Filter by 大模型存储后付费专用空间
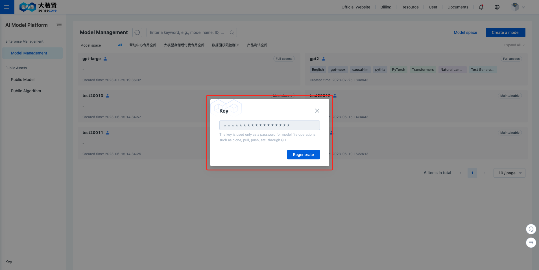 [x=184, y=45]
